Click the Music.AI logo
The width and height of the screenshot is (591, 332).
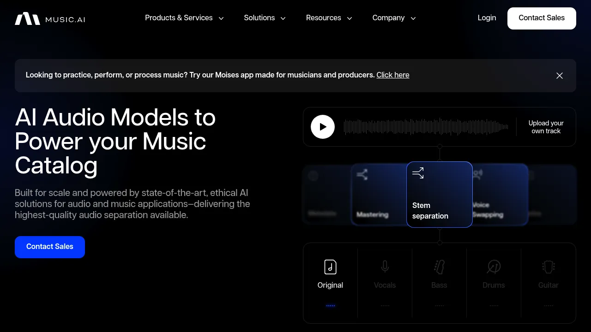50,18
